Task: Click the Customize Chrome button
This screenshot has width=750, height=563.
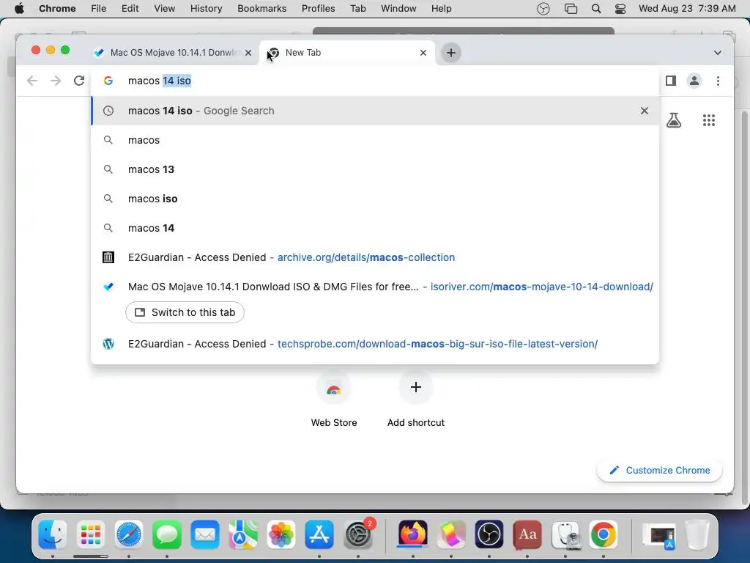Action: coord(660,470)
